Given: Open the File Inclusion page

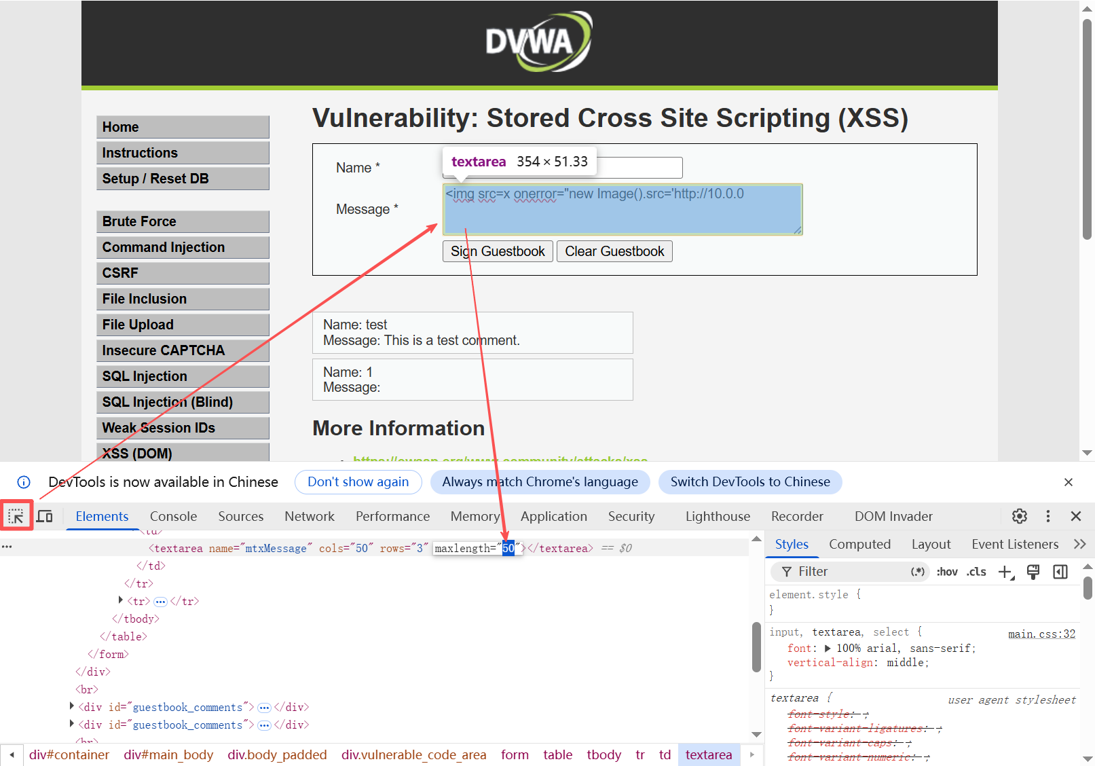Looking at the screenshot, I should pyautogui.click(x=183, y=299).
